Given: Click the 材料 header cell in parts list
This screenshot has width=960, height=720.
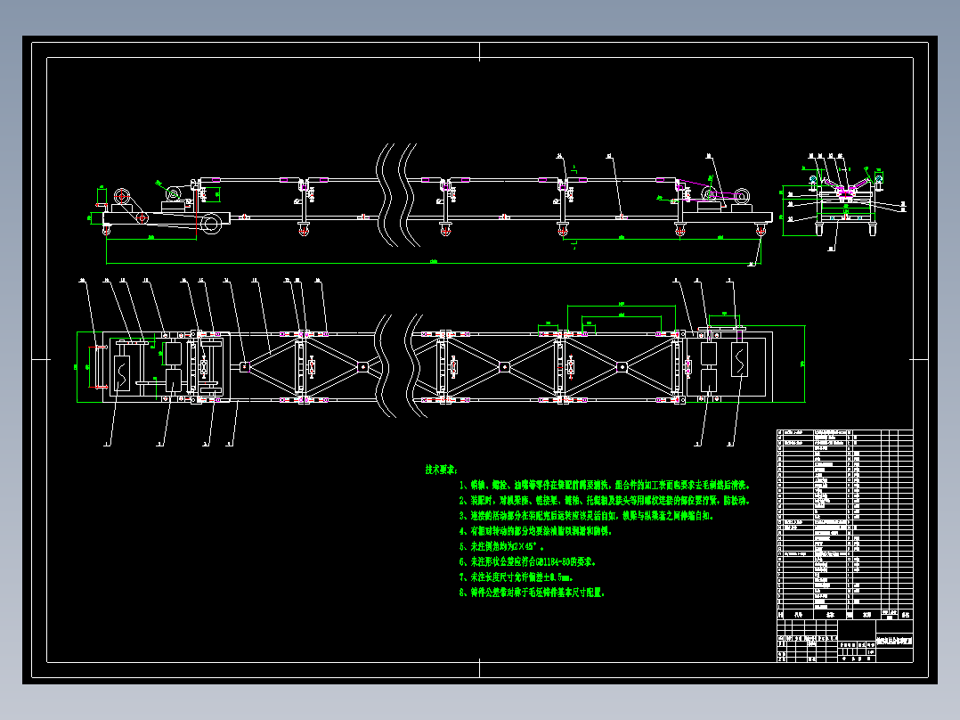Looking at the screenshot, I should [867, 614].
